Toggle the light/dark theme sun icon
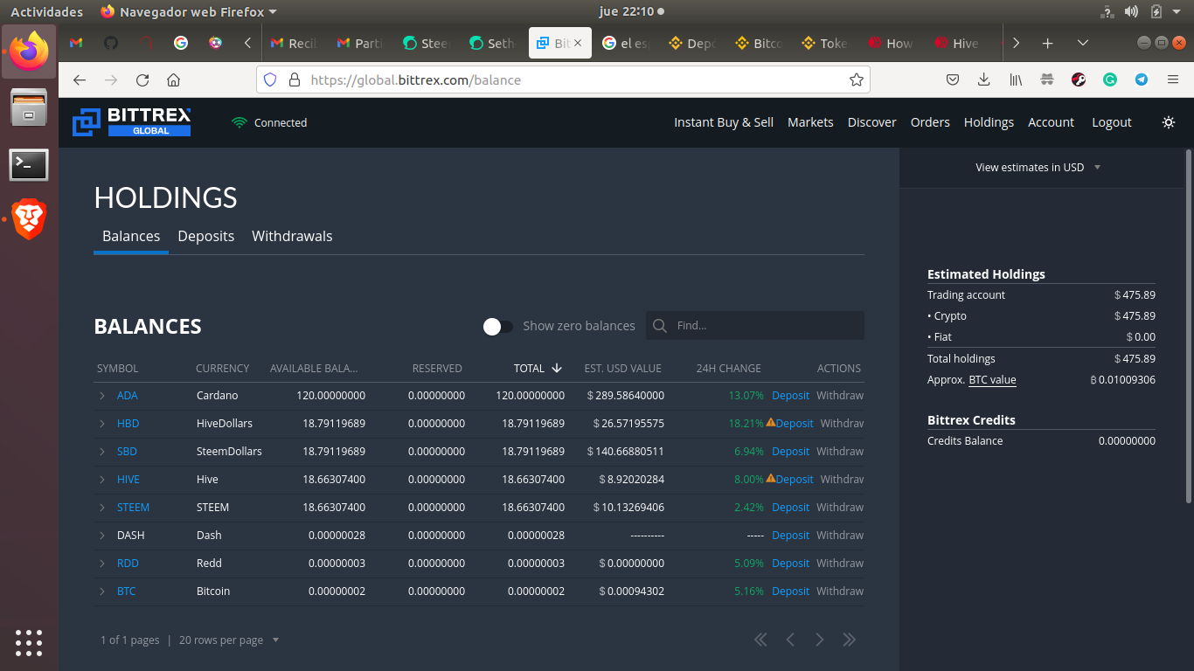The image size is (1194, 671). point(1169,122)
